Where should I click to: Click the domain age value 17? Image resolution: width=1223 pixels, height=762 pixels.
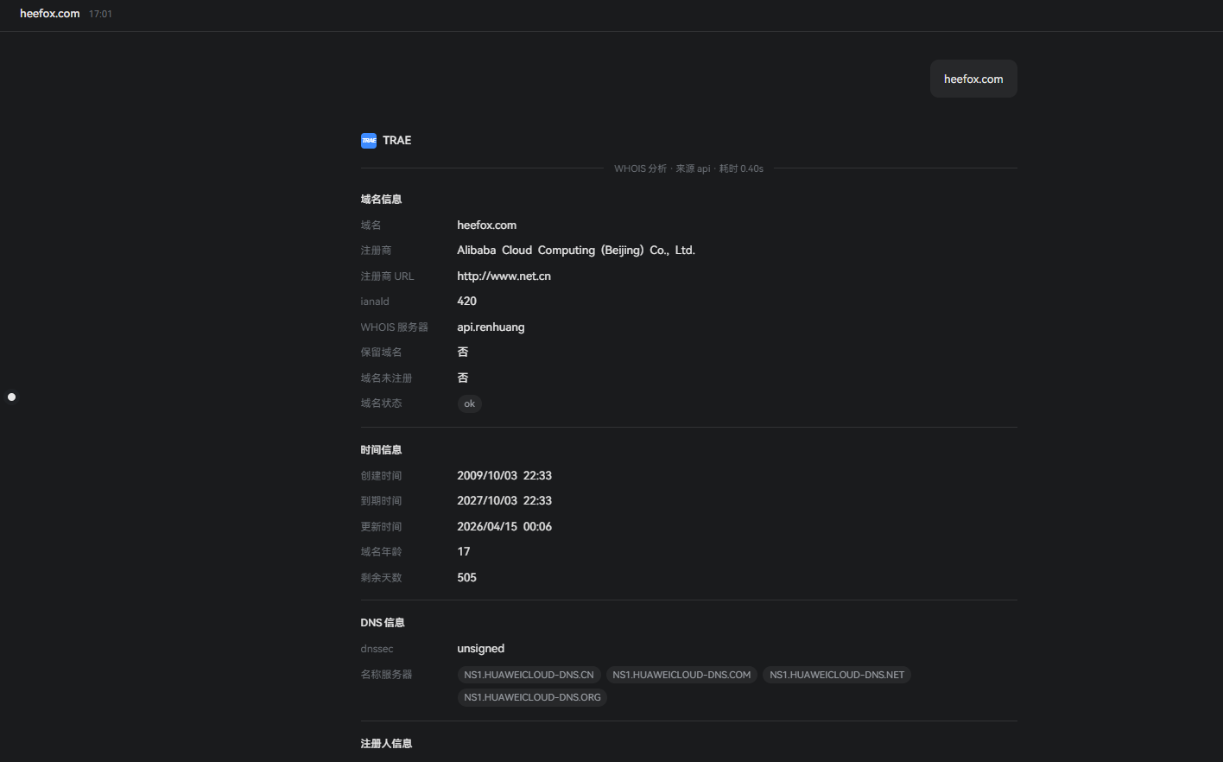click(464, 552)
